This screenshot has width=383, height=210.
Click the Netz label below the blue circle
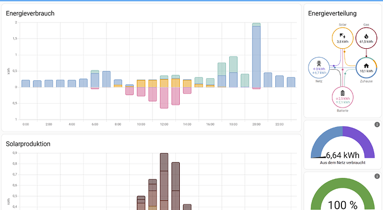pos(319,81)
